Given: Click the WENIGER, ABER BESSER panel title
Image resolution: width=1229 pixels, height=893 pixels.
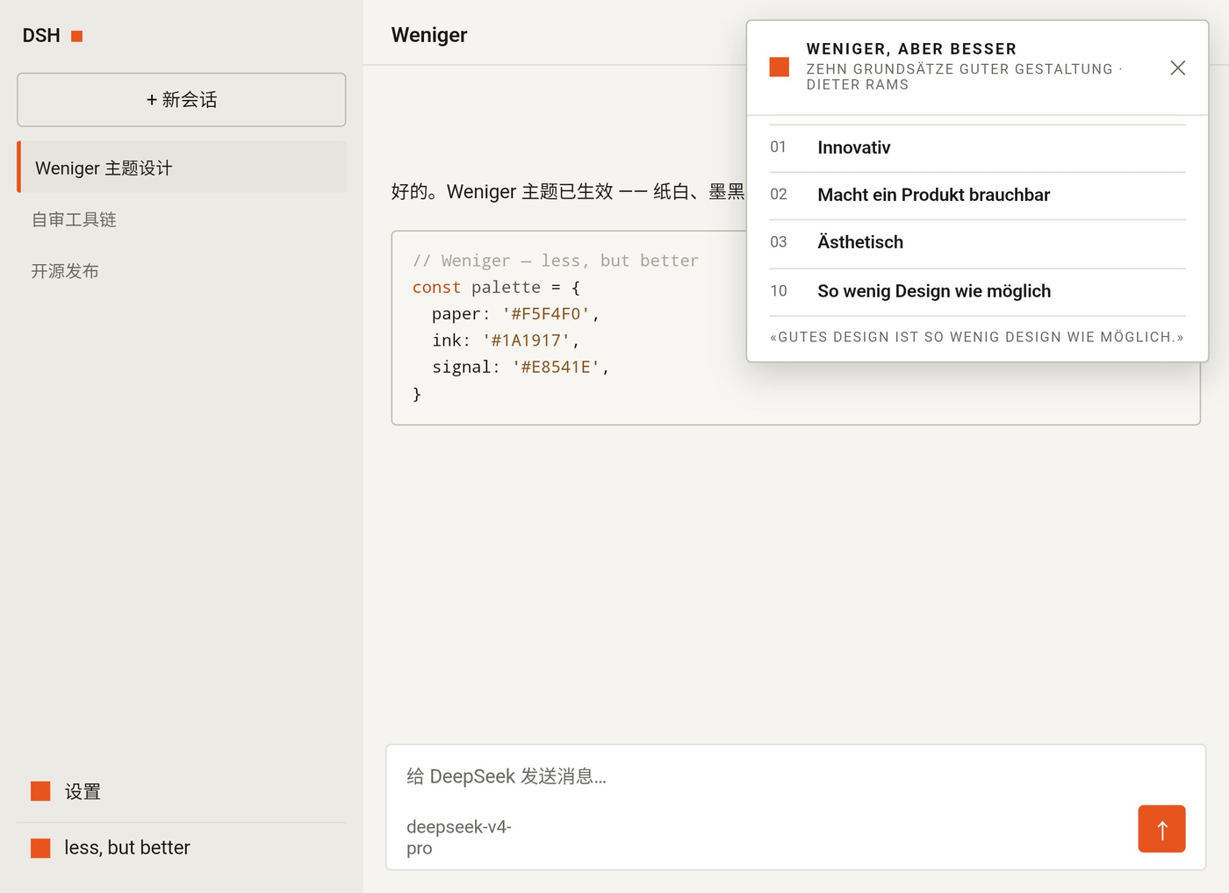Looking at the screenshot, I should click(x=911, y=49).
